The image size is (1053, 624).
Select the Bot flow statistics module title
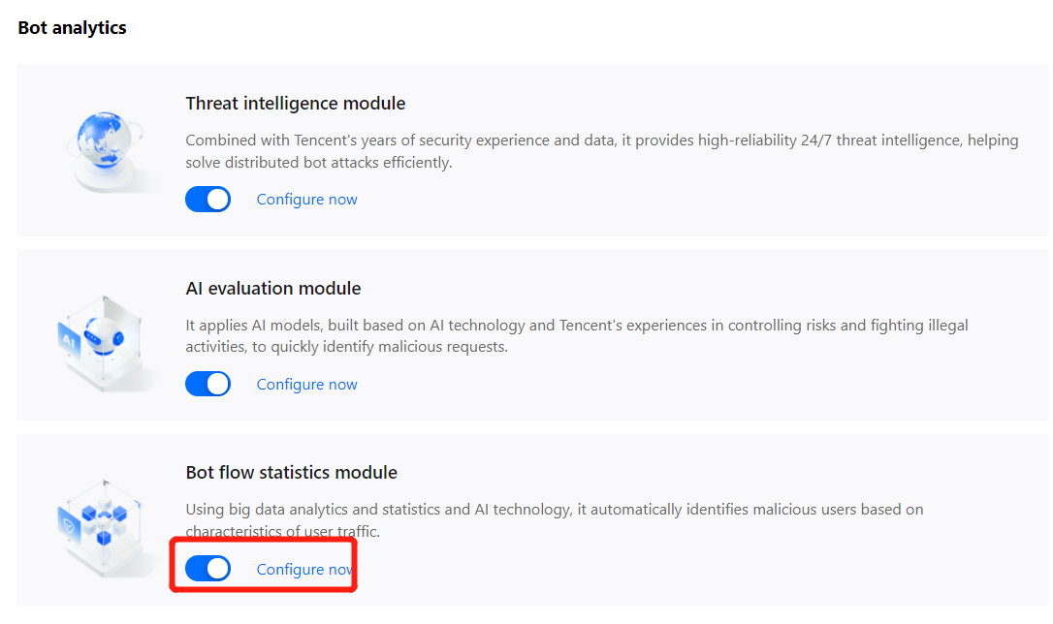[292, 473]
